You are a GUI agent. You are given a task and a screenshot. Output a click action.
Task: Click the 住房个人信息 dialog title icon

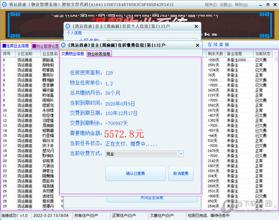pos(68,26)
